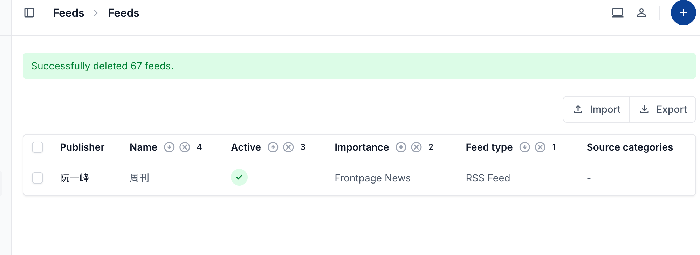Toggle Name column sort direction arrow
700x255 pixels.
pyautogui.click(x=169, y=147)
